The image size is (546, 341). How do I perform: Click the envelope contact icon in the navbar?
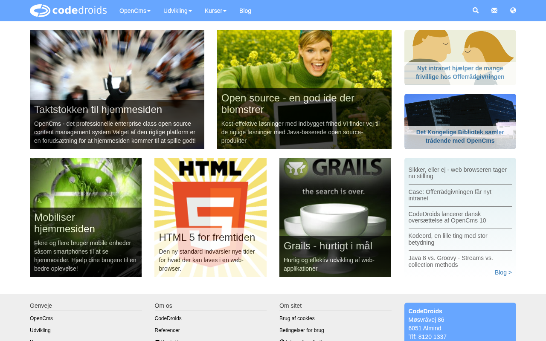(x=494, y=11)
